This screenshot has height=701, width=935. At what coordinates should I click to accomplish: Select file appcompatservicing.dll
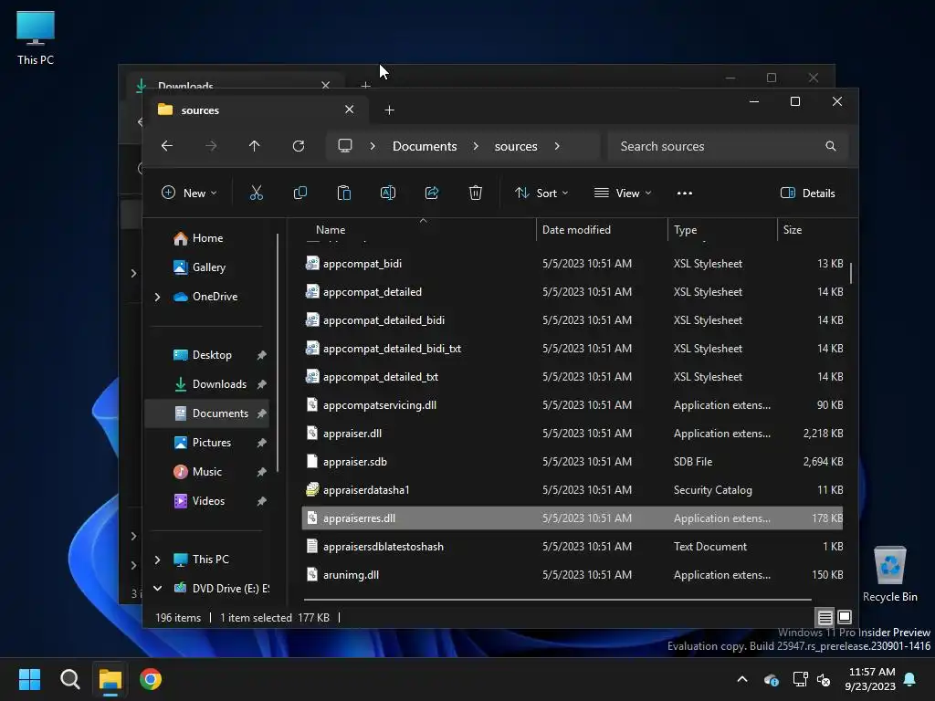[x=573, y=404]
